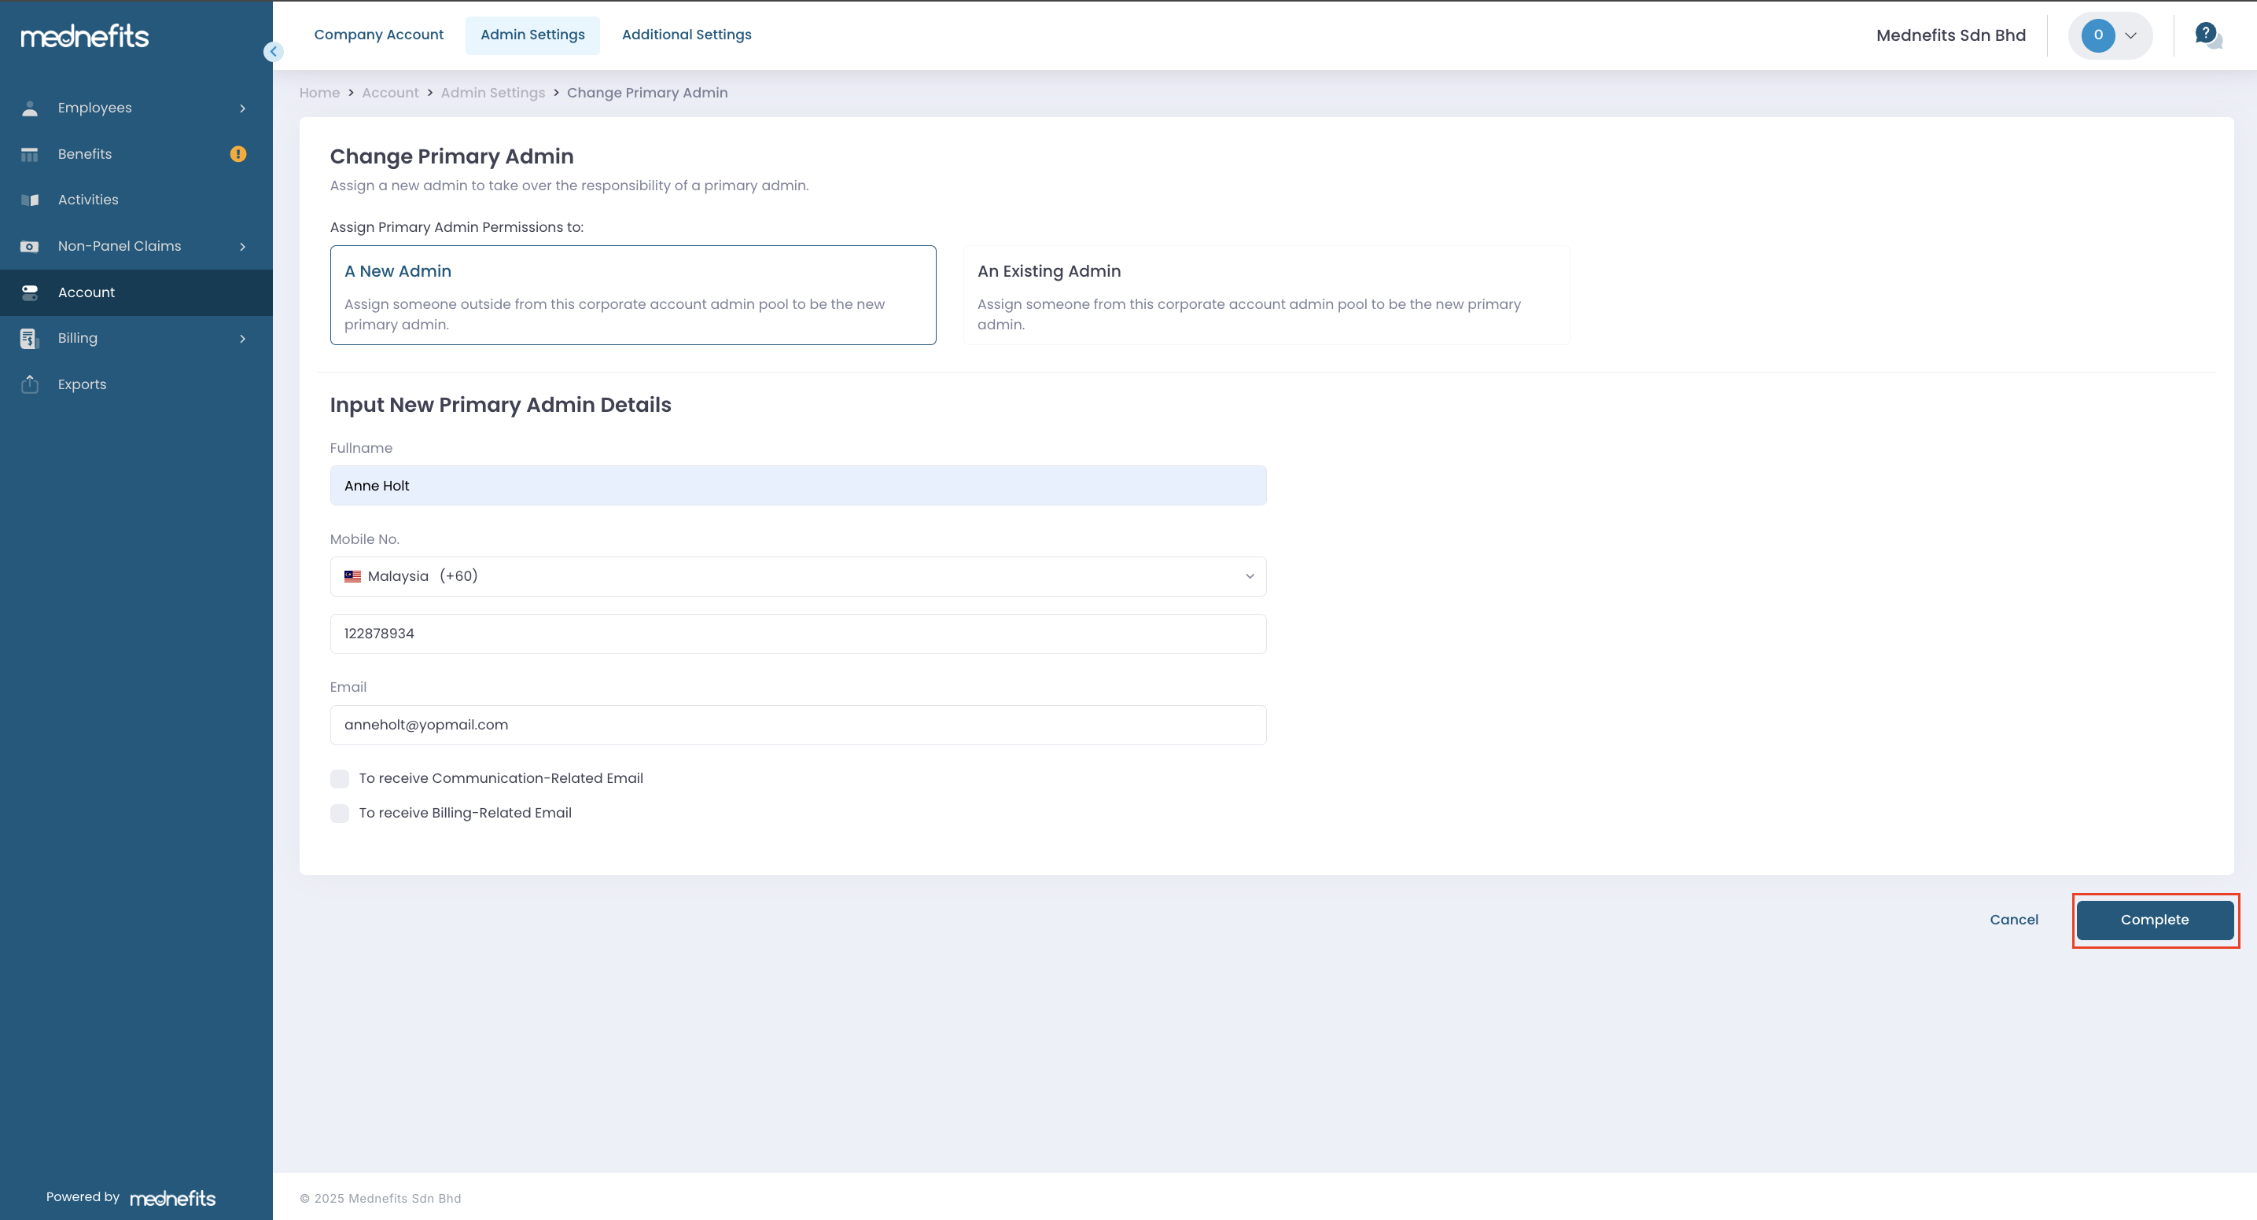Click the Activities icon in the sidebar

click(x=30, y=200)
